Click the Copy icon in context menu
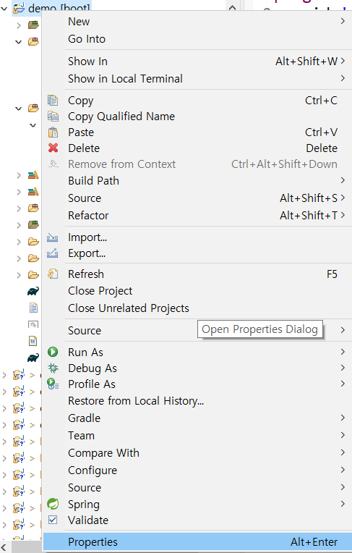Viewport: 352px width, 553px height. tap(53, 101)
